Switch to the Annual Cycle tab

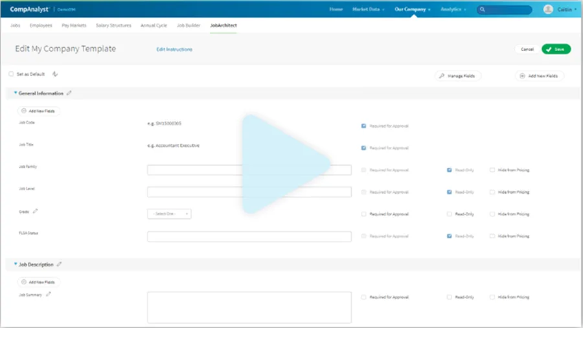point(154,25)
